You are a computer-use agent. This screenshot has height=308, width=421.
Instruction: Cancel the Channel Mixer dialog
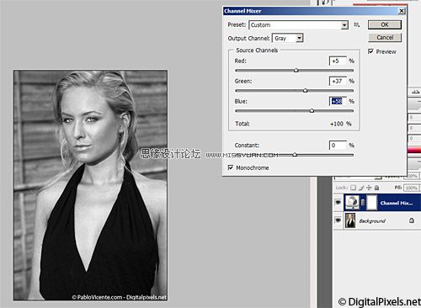tap(385, 37)
